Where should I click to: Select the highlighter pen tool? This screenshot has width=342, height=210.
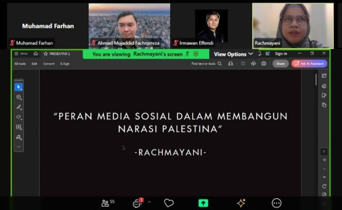pyautogui.click(x=19, y=107)
